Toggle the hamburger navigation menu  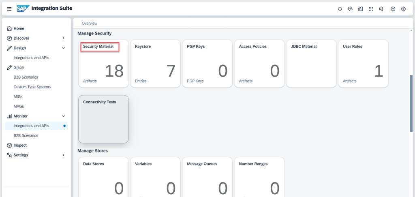9,9
